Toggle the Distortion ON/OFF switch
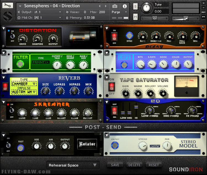The width and height of the screenshot is (207, 175). click(12, 36)
